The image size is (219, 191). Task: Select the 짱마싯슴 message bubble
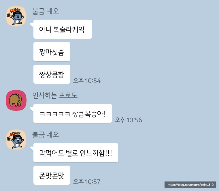point(52,52)
